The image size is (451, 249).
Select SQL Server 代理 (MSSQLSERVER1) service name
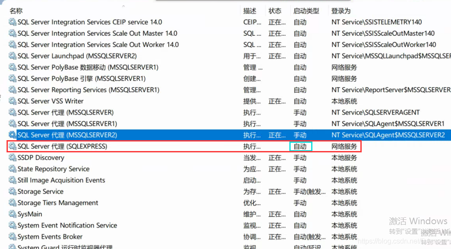click(x=67, y=124)
